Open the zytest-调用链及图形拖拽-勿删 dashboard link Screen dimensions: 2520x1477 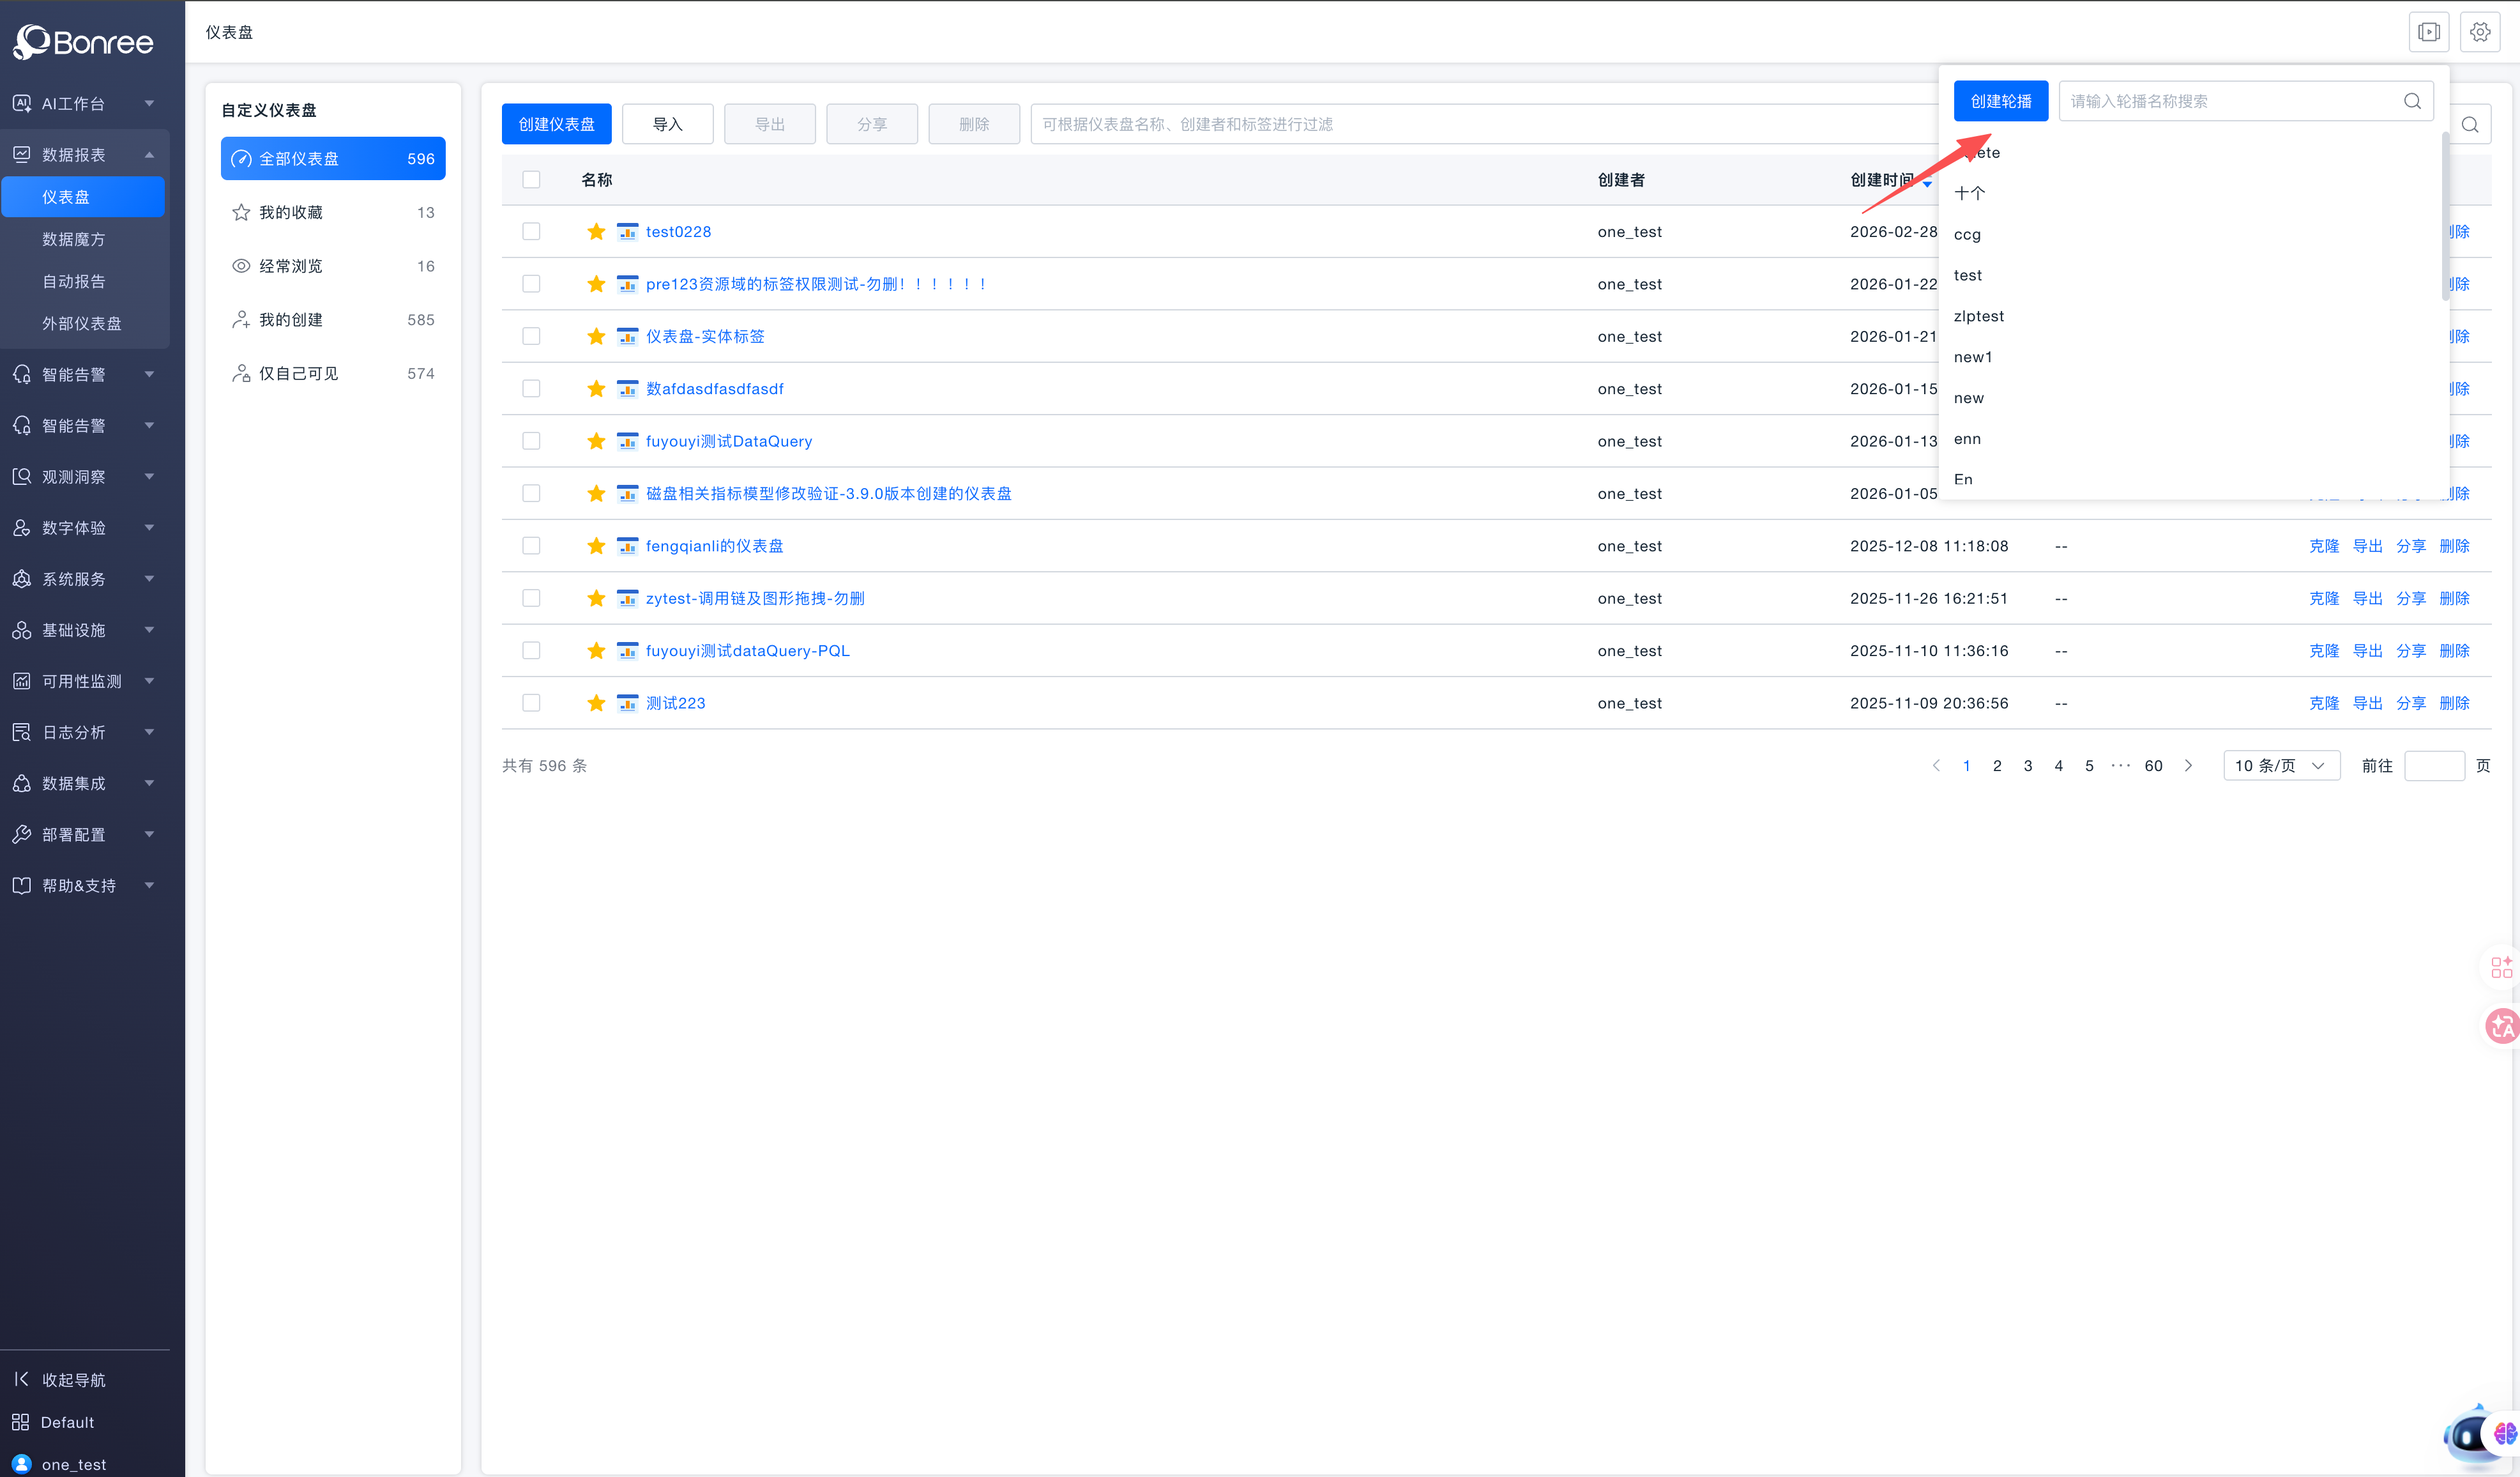pyautogui.click(x=755, y=599)
